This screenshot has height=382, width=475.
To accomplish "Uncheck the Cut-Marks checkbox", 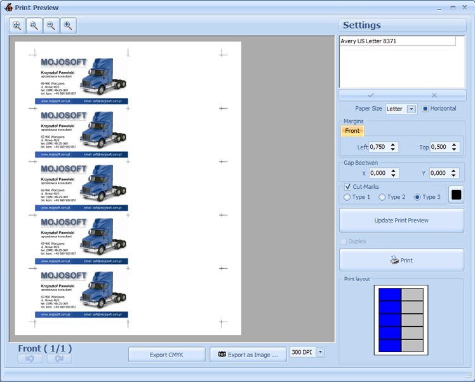I will tap(347, 187).
